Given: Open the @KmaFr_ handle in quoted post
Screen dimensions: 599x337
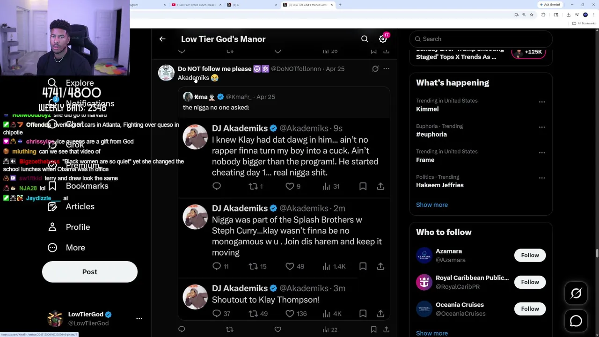Looking at the screenshot, I should pos(239,97).
